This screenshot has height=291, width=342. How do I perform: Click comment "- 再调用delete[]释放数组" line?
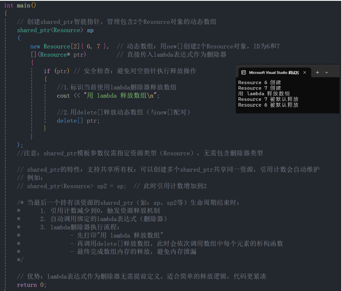[x=177, y=244]
